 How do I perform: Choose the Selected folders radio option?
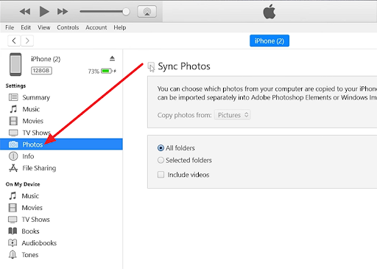point(161,160)
